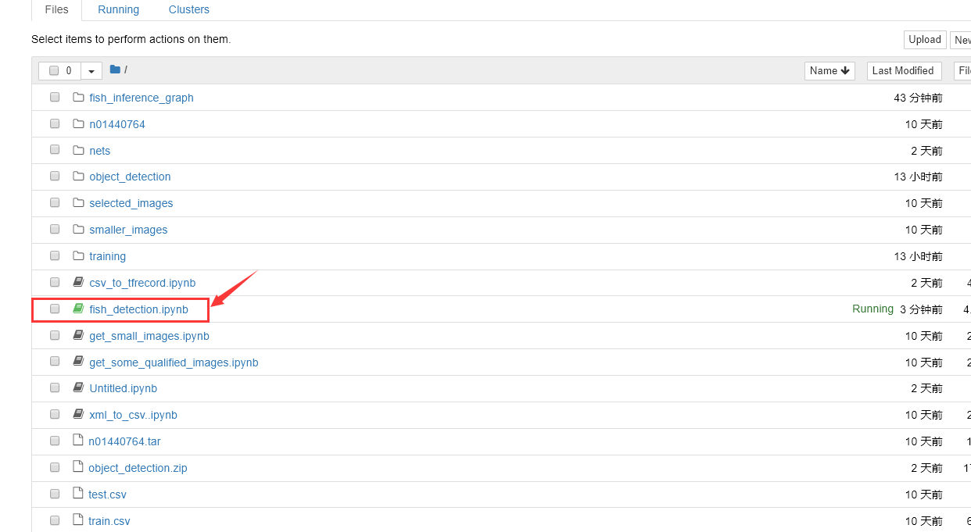This screenshot has height=532, width=971.
Task: Toggle the select-all checkbox in header
Action: [54, 70]
